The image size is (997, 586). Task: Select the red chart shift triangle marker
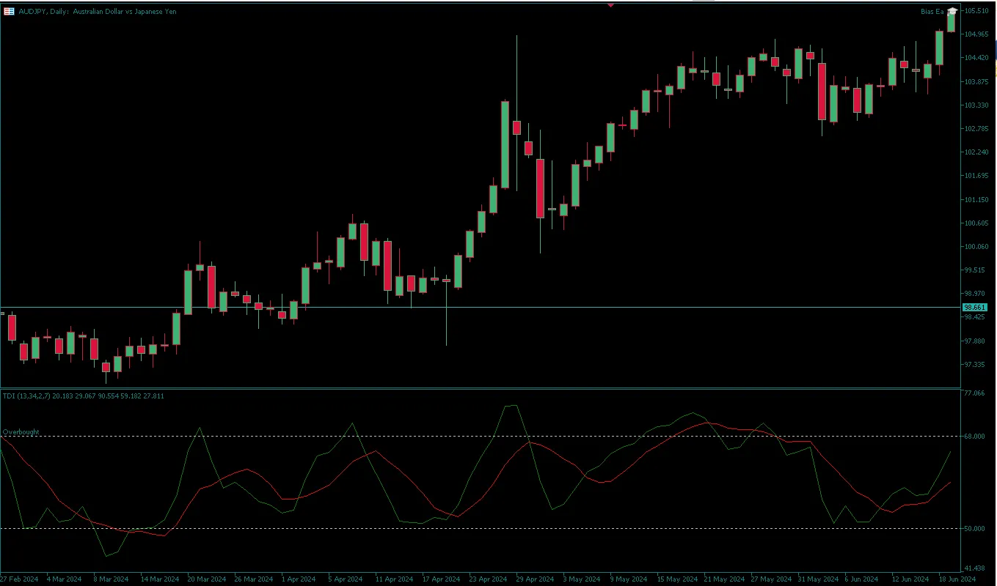[x=610, y=5]
